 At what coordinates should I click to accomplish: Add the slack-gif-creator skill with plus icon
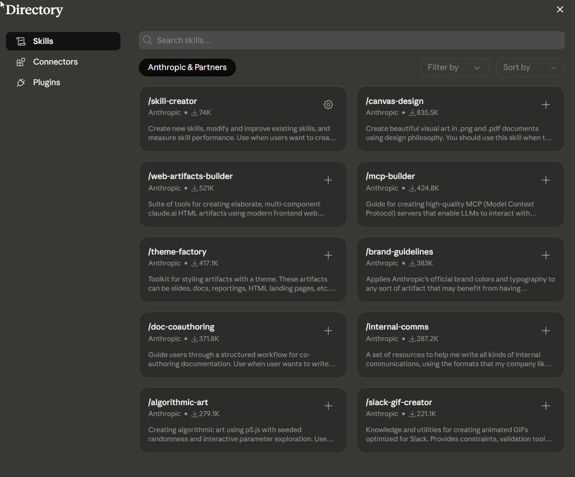tap(546, 406)
